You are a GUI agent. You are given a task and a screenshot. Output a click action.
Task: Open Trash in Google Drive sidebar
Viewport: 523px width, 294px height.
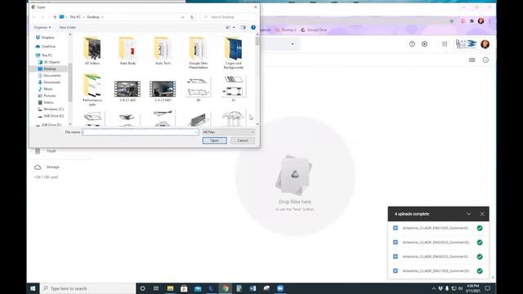[x=51, y=151]
